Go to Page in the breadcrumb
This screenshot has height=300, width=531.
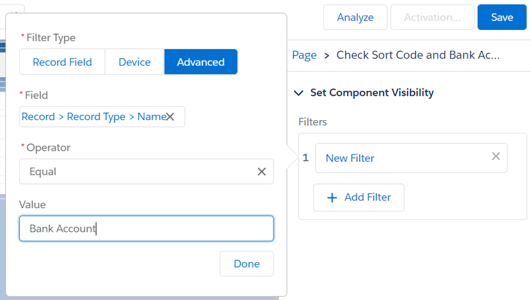304,55
